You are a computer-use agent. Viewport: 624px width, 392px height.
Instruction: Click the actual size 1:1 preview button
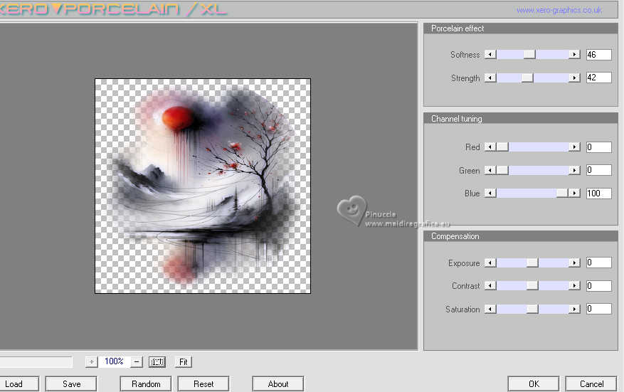tap(157, 361)
